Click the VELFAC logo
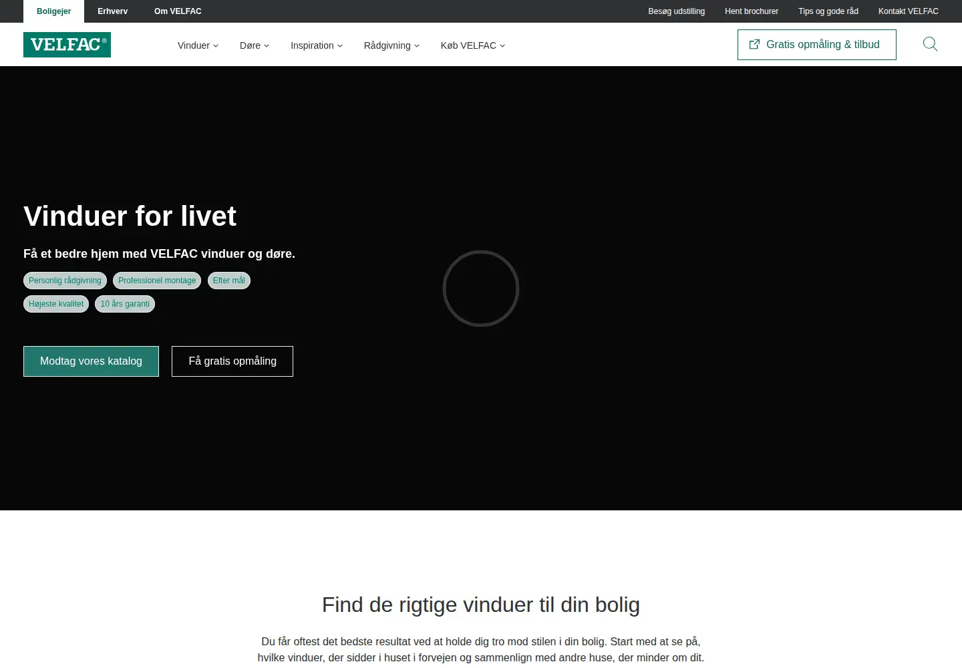 coord(67,45)
